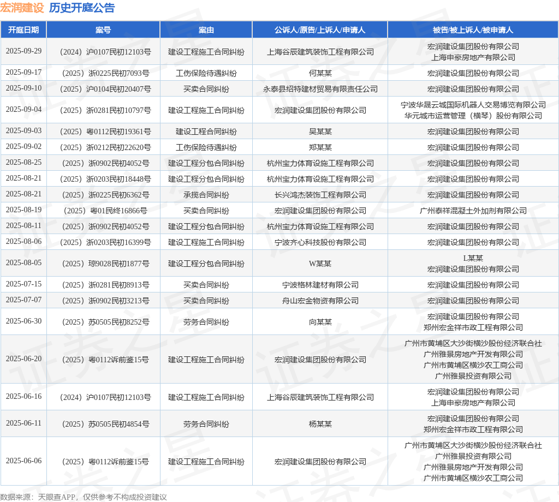Click date cell 2025-06-16
The height and width of the screenshot is (502, 559).
23,397
